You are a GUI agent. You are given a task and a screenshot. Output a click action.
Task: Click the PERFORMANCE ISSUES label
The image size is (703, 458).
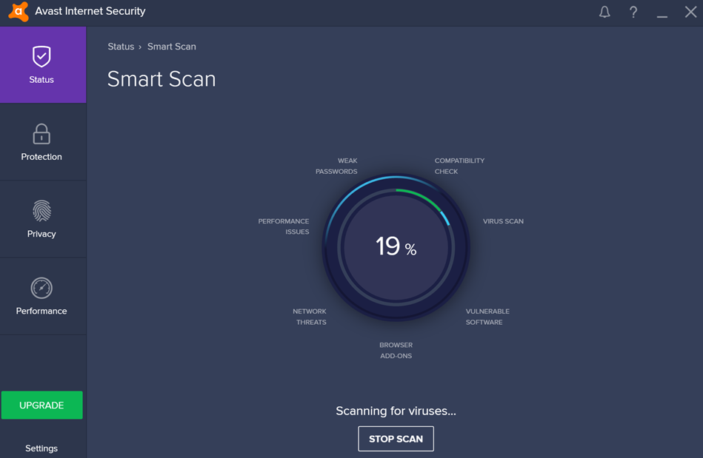pos(284,226)
